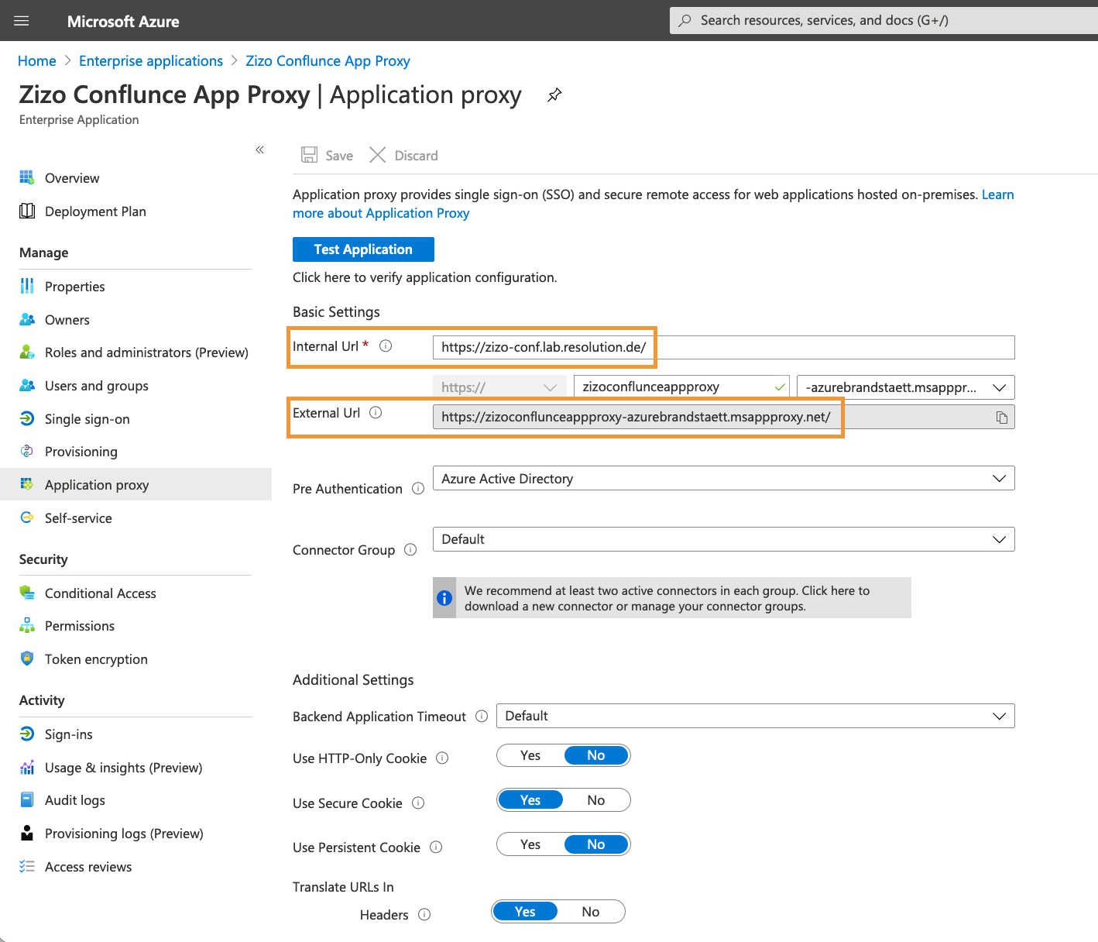Click the Roles and administrators icon
This screenshot has width=1098, height=942.
click(27, 352)
